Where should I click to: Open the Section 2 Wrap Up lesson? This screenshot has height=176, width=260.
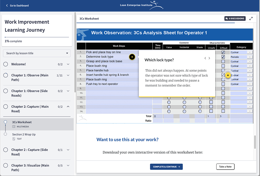coord(24,134)
